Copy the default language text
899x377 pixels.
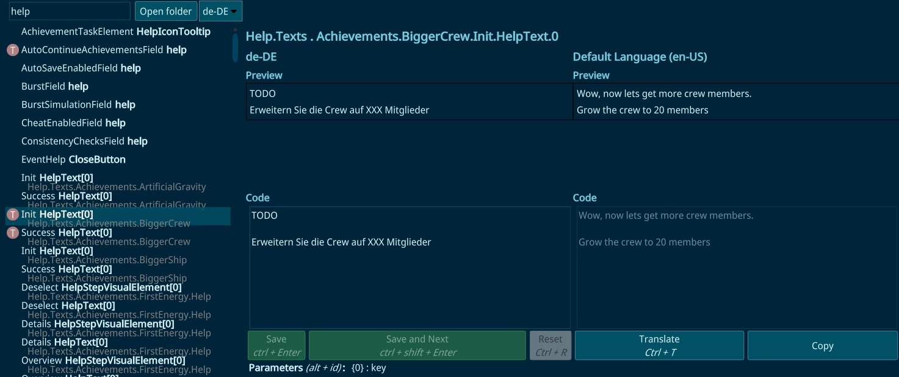822,345
